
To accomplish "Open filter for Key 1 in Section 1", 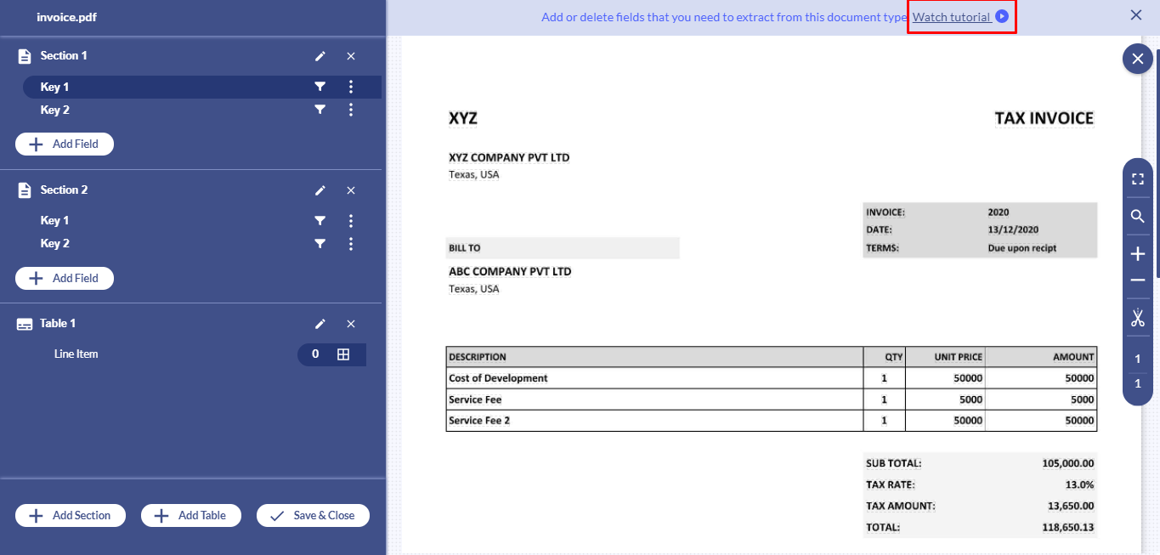I will 320,87.
